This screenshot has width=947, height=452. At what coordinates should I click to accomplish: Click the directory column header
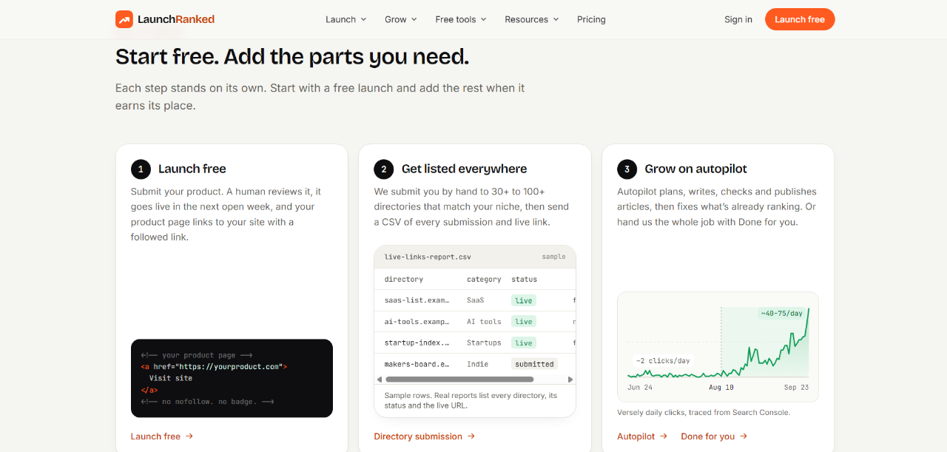pos(404,280)
